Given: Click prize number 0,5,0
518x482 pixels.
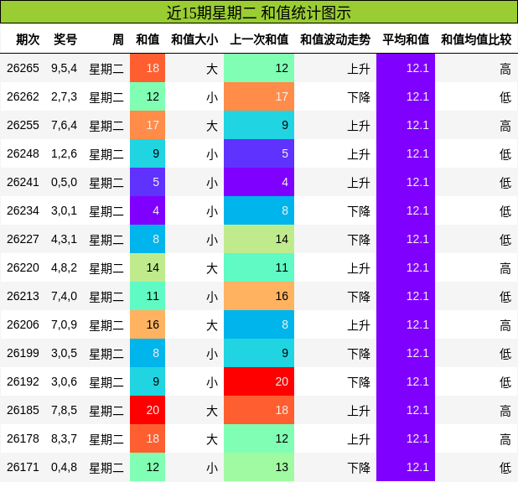Looking at the screenshot, I should click(64, 182).
